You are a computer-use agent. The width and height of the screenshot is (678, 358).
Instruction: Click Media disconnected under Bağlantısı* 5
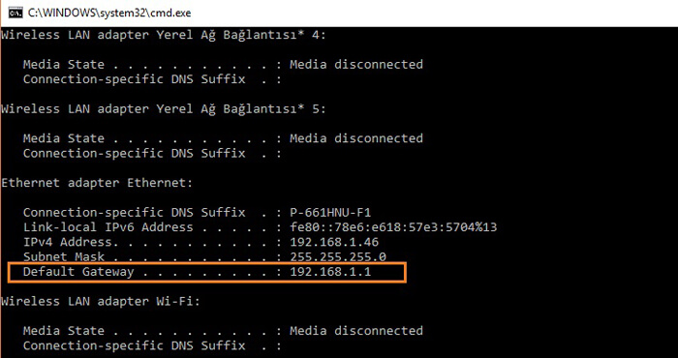[x=356, y=138]
